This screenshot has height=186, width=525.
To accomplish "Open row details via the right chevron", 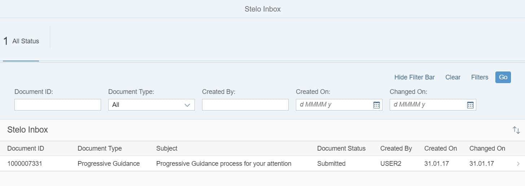I will click(x=518, y=164).
